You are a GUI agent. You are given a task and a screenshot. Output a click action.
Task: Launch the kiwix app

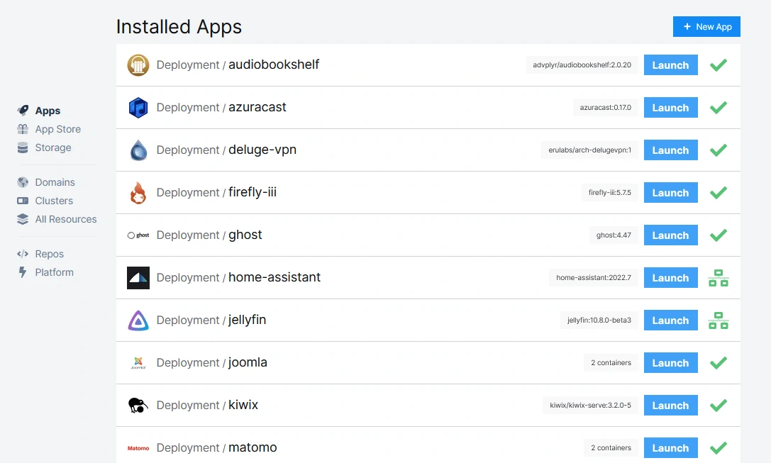671,406
